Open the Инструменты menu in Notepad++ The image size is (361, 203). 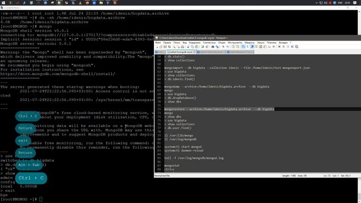tap(235, 43)
